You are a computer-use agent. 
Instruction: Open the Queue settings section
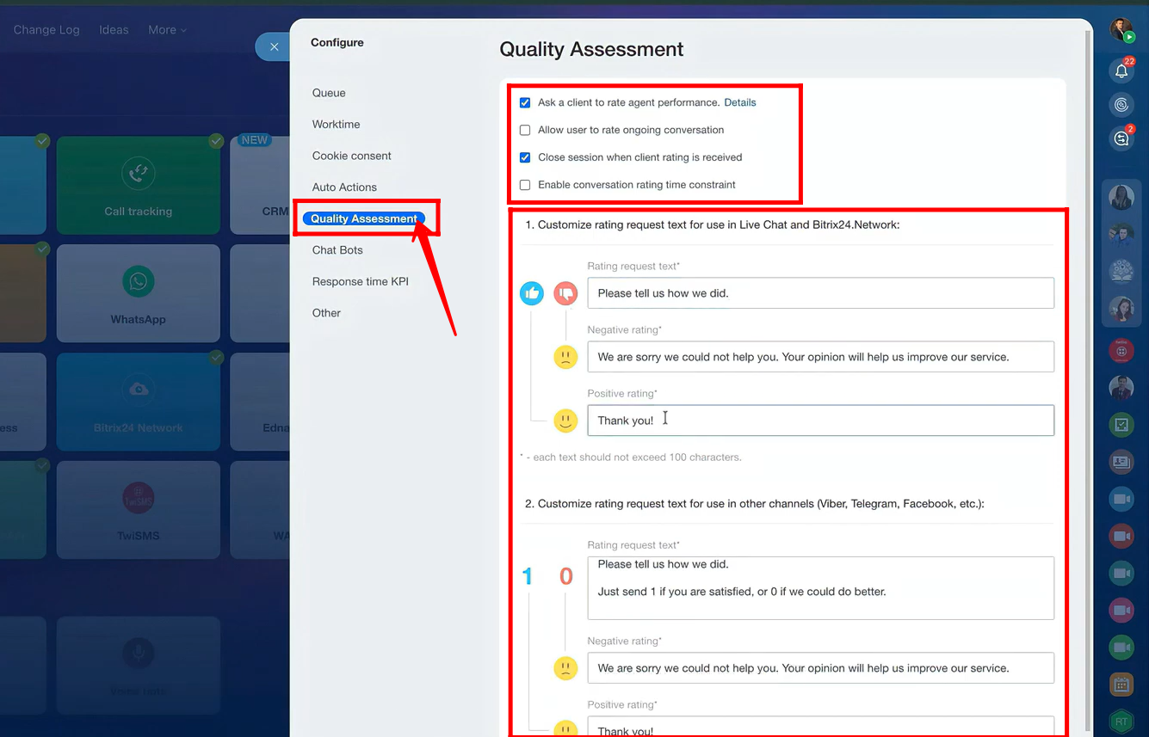(329, 93)
